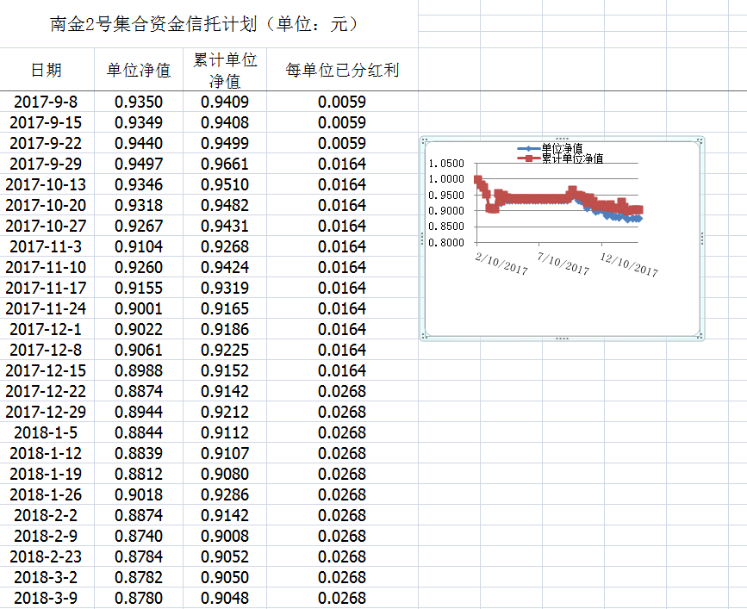
Task: Click the 1.0500 value on chart's vertical axis
Action: point(445,164)
